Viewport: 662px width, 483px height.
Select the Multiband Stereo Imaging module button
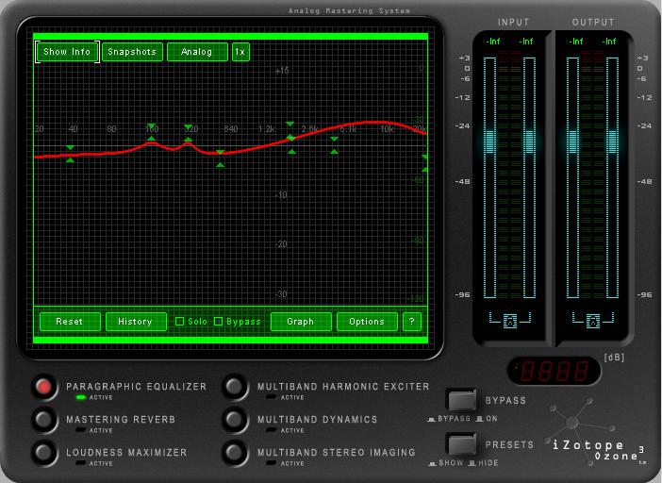click(234, 452)
